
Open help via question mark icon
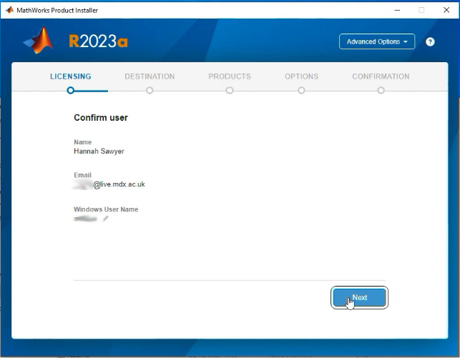pyautogui.click(x=430, y=42)
